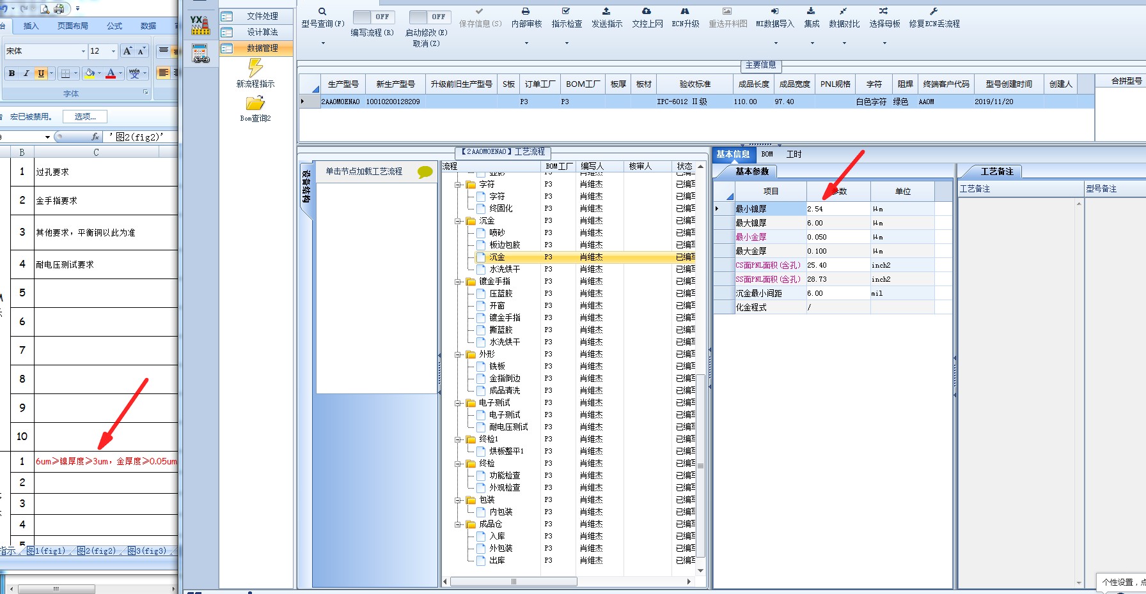Click Excel red font color swatch
This screenshot has width=1146, height=594.
coord(111,73)
